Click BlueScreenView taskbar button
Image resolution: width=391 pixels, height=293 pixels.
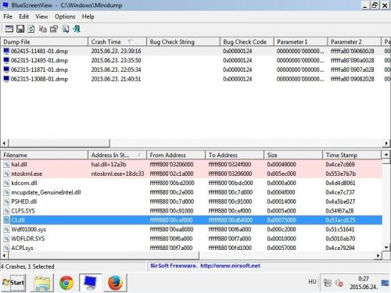(x=91, y=283)
